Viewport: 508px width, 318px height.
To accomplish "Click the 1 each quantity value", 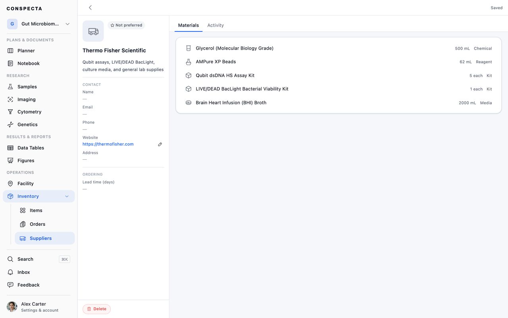I will click(x=476, y=89).
